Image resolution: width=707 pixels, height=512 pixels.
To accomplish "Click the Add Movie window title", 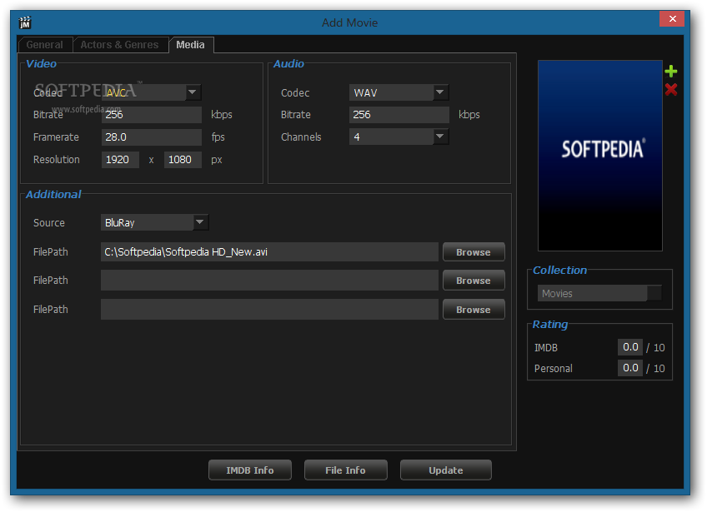I will pos(350,22).
